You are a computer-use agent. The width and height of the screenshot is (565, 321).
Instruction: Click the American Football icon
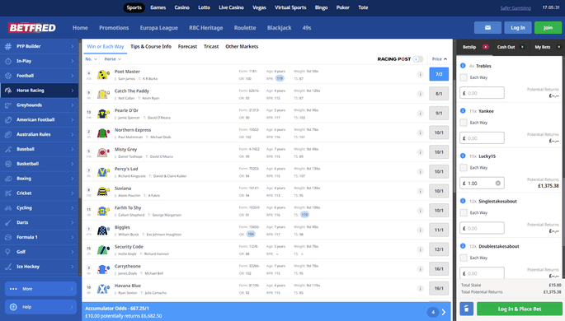click(8, 119)
